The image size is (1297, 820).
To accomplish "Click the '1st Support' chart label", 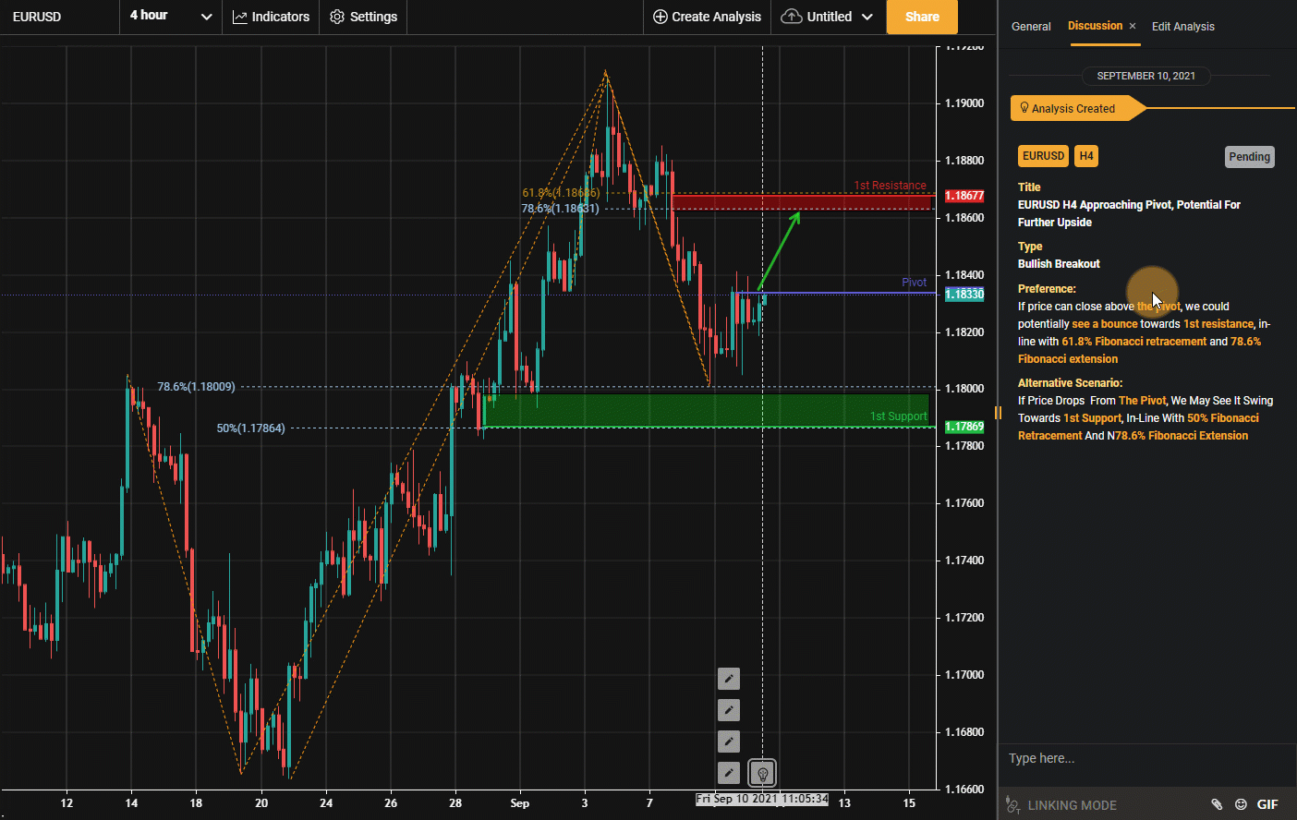I will [x=898, y=416].
